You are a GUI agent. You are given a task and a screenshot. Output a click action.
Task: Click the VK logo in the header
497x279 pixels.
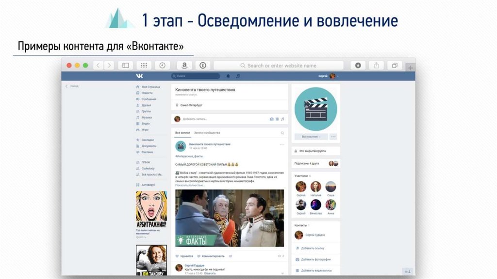tap(139, 76)
